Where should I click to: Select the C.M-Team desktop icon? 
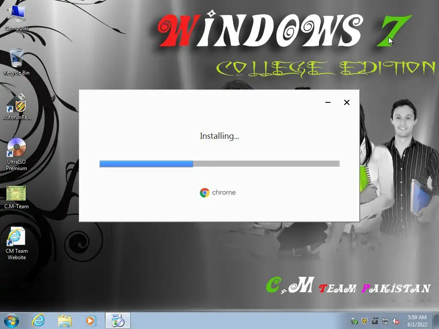click(17, 197)
